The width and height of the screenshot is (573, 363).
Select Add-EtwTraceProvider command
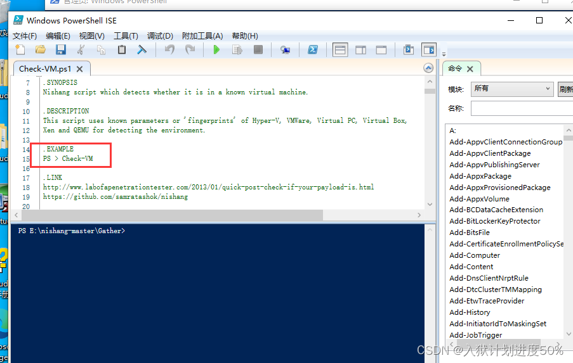[x=487, y=301]
